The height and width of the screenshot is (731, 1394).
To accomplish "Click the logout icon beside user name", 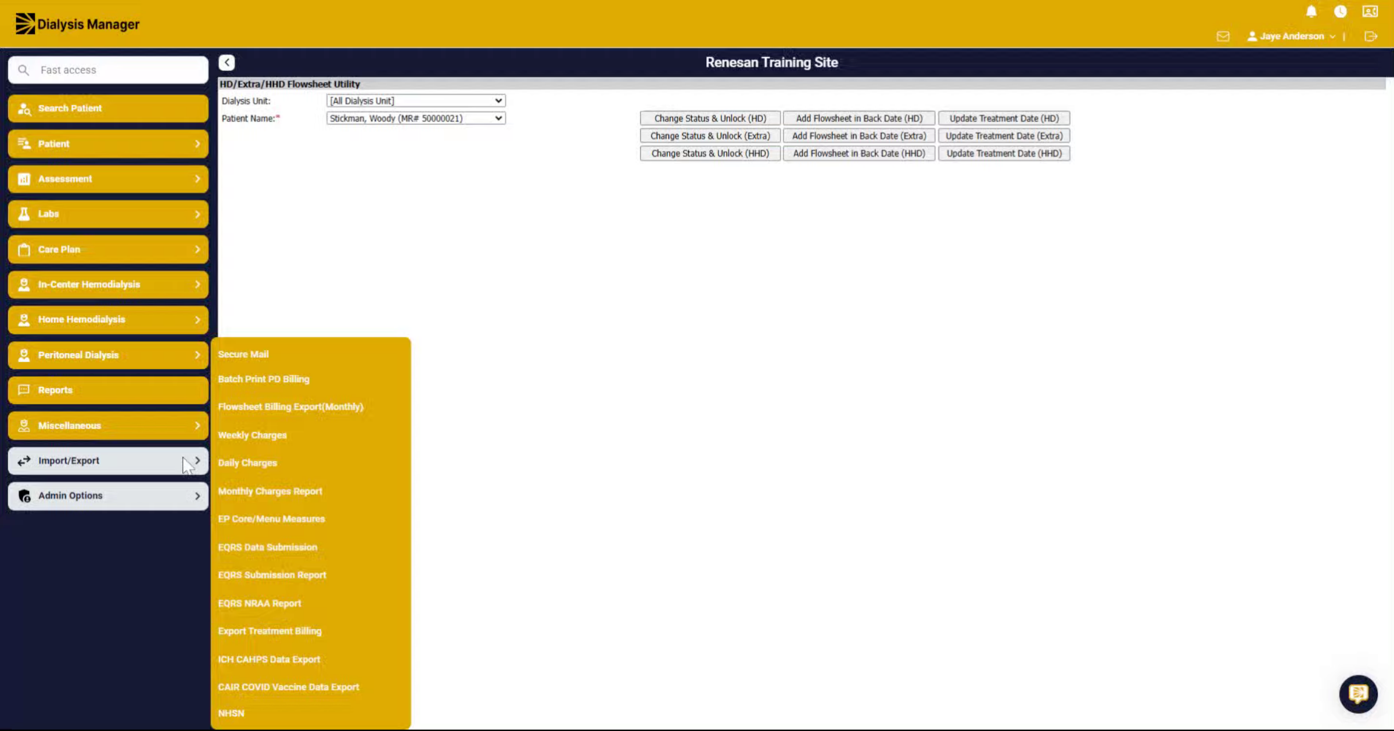I will pyautogui.click(x=1371, y=37).
